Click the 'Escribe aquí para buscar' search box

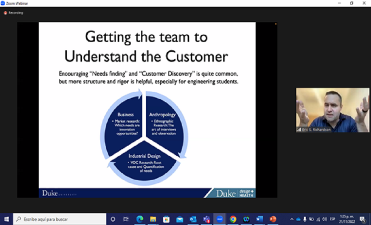click(61, 219)
